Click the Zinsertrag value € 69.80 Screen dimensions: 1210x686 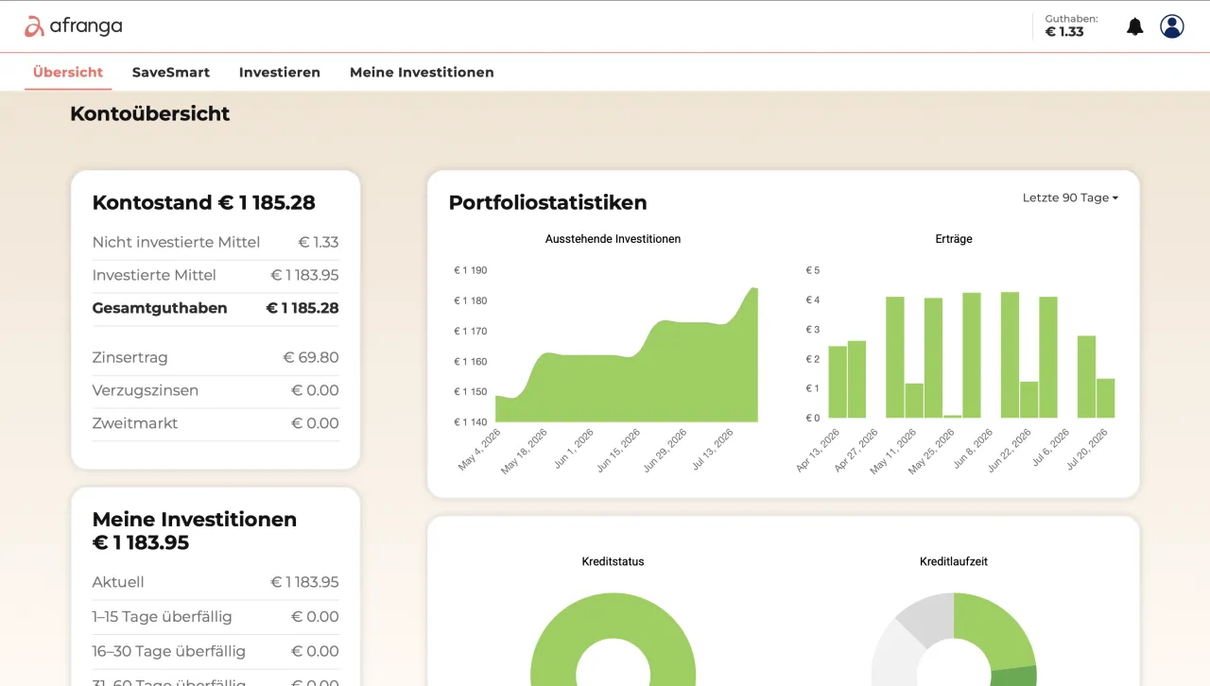point(311,357)
